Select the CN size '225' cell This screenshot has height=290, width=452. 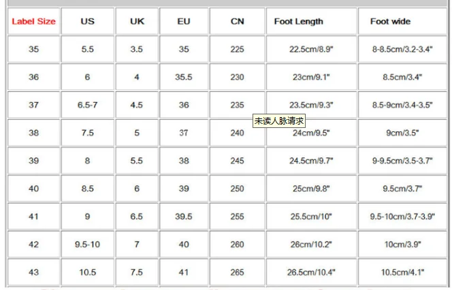point(237,49)
